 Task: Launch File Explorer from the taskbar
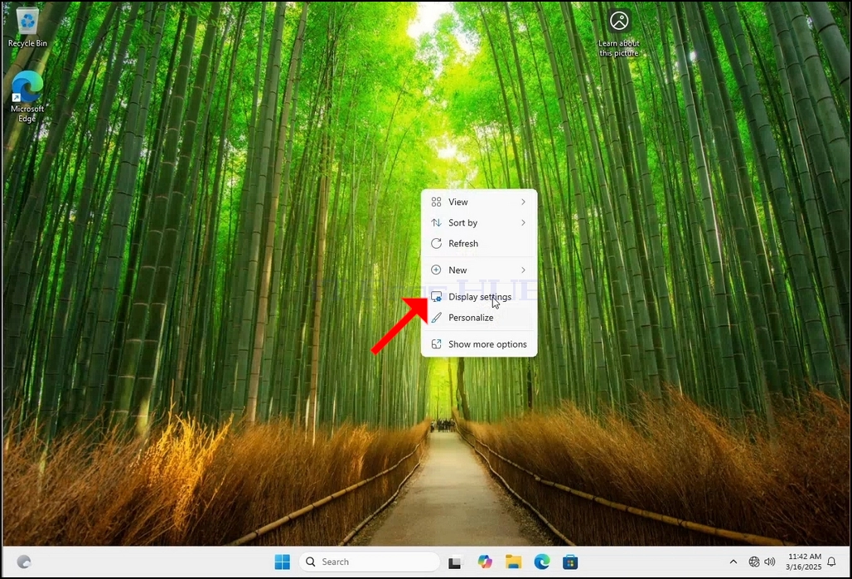click(x=513, y=562)
